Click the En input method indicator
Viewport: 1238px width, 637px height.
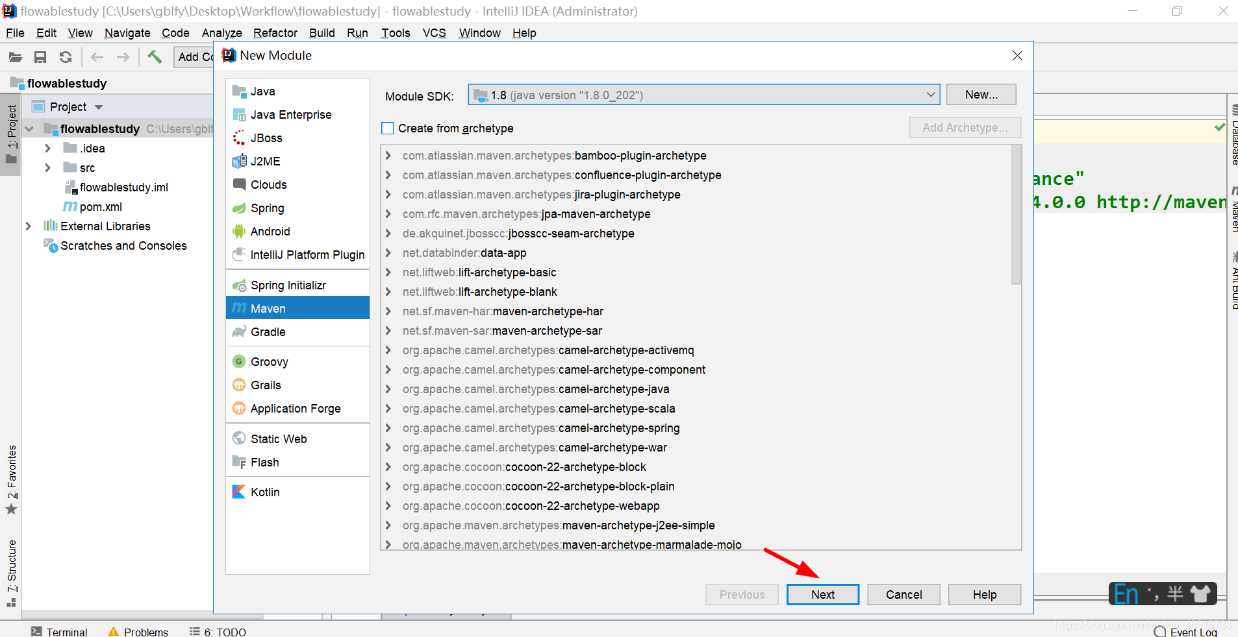[x=1126, y=594]
